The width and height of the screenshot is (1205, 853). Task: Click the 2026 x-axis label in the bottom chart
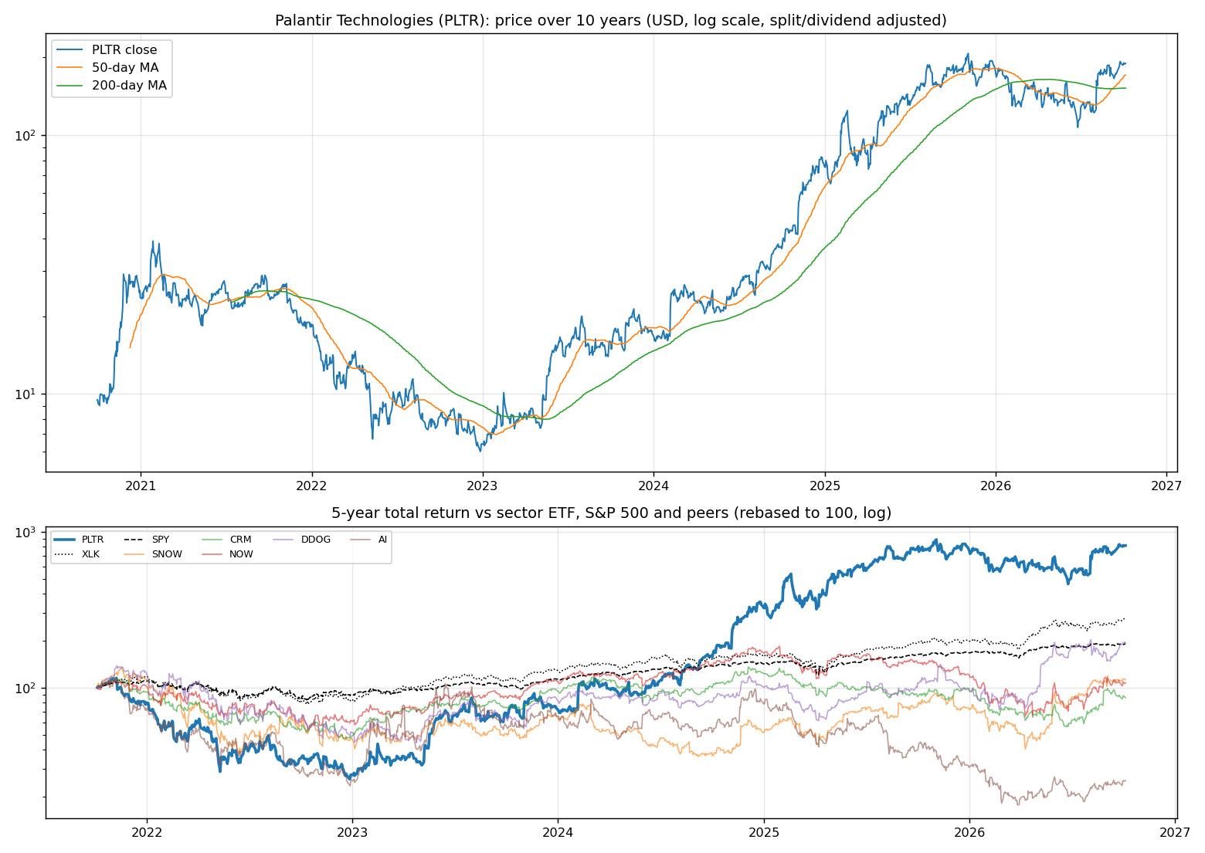coord(969,833)
